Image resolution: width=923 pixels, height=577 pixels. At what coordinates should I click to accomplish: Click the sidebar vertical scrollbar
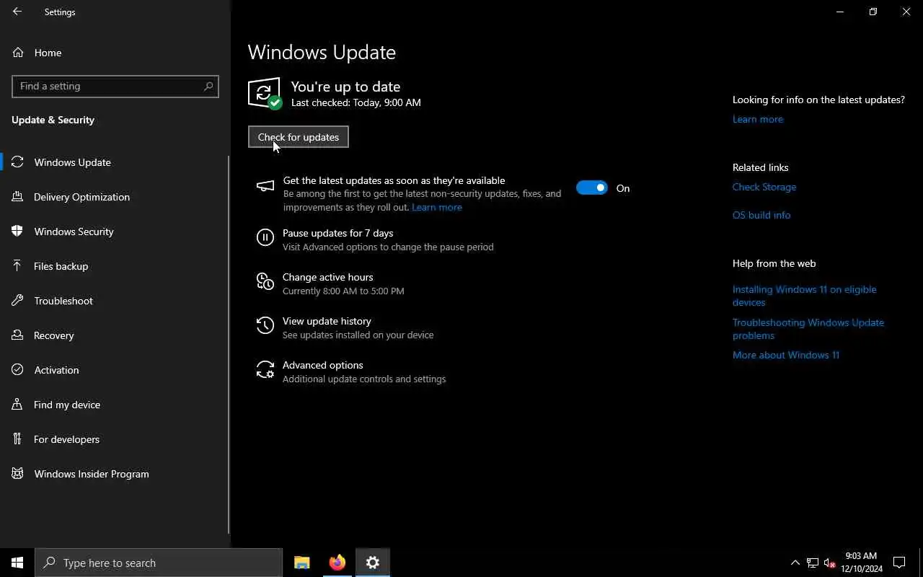pyautogui.click(x=229, y=345)
